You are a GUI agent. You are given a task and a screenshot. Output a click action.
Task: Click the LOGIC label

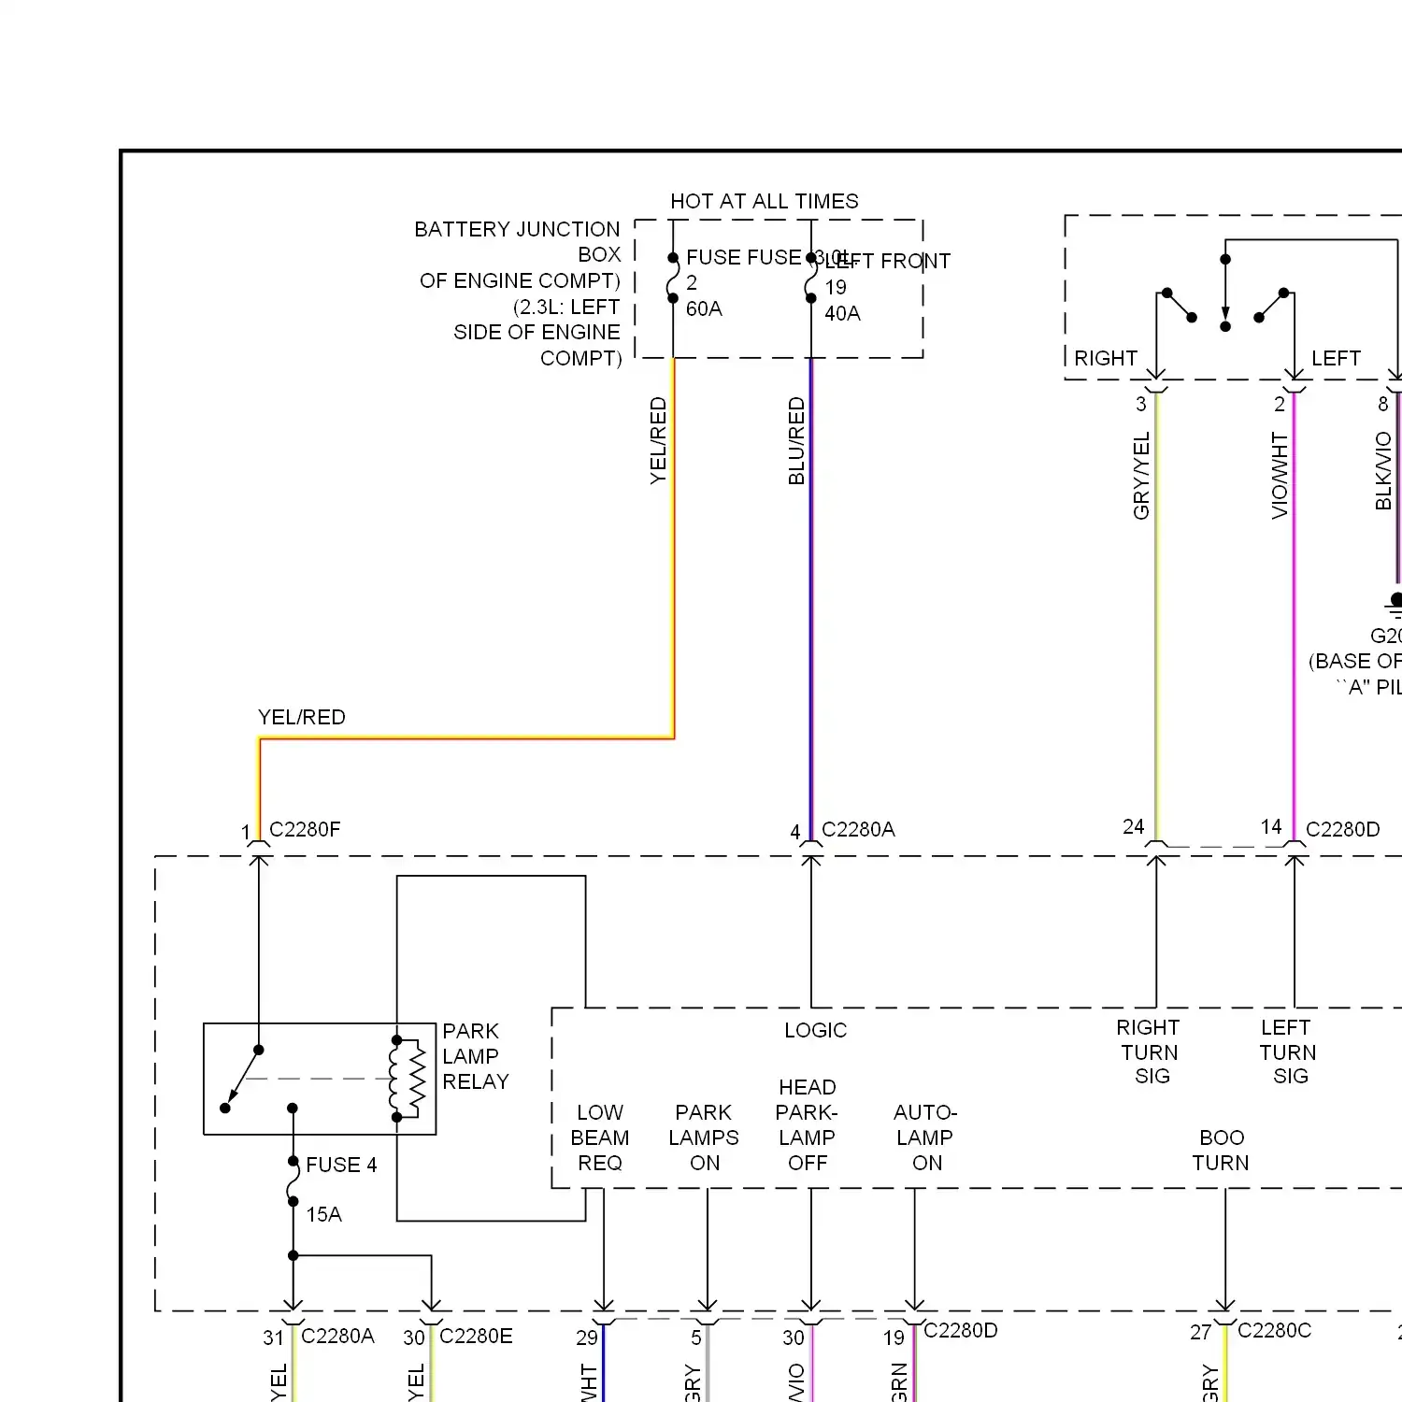815,1030
